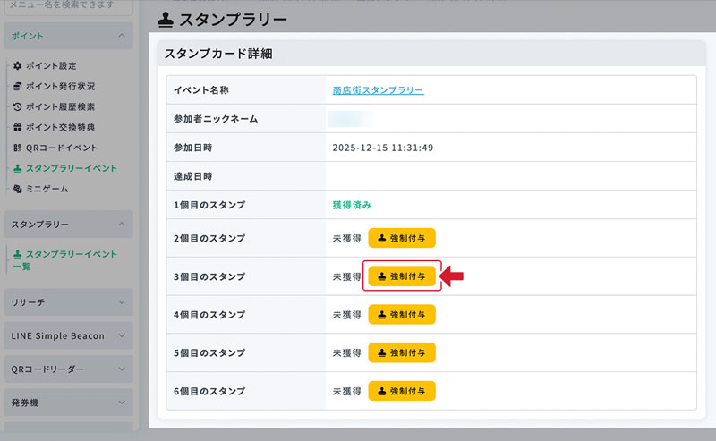Click the QR code icon beside QRコードイベント
Viewport: 716px width, 441px height.
pos(18,148)
